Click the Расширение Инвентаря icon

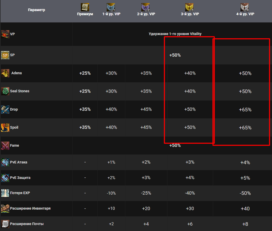pos(5,209)
